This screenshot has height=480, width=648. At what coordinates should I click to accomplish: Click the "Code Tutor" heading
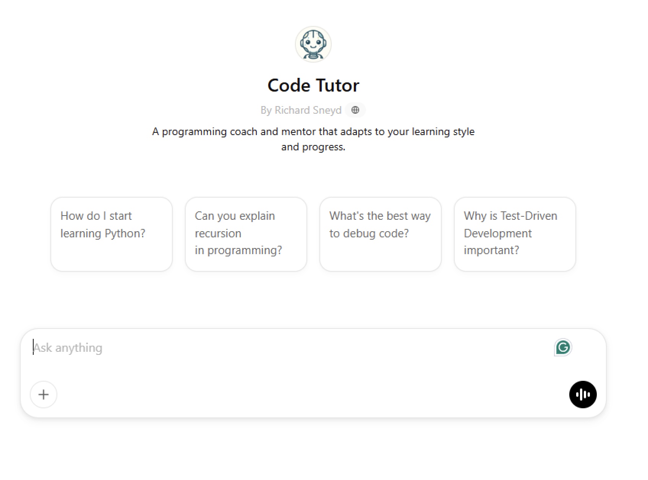[x=313, y=85]
